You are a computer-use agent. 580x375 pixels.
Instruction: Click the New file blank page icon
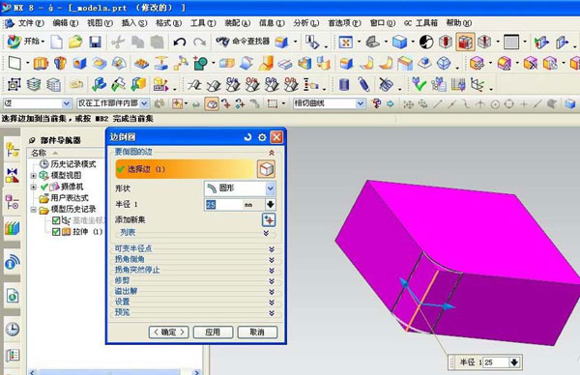(x=57, y=42)
